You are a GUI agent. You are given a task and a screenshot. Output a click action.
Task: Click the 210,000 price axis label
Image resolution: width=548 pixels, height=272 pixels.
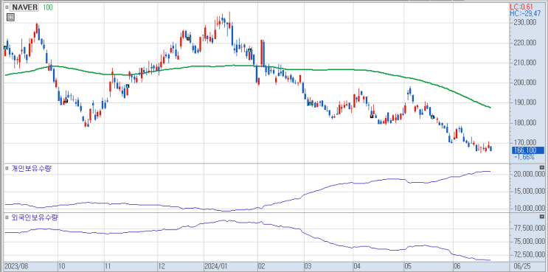(x=524, y=63)
